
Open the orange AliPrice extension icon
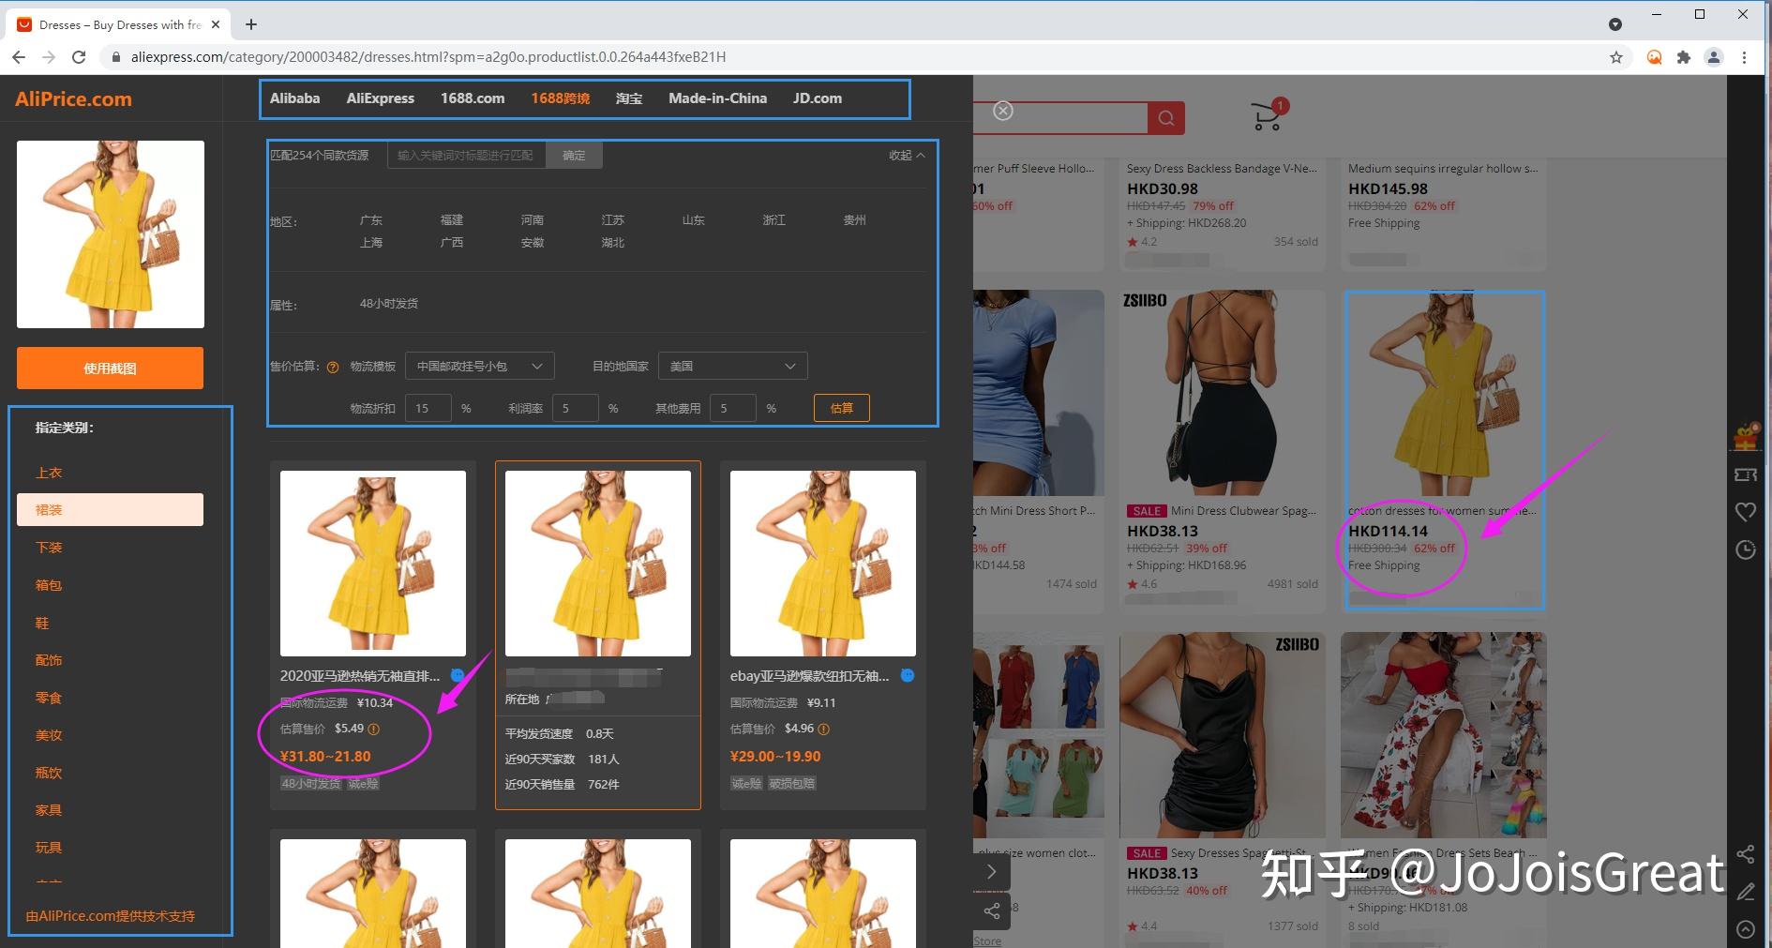[1655, 57]
